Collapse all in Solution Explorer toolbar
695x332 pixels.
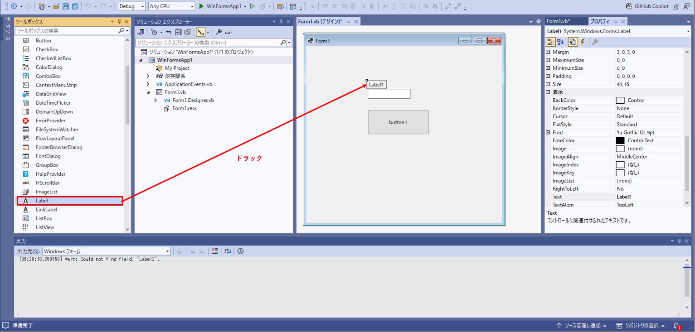coord(178,32)
